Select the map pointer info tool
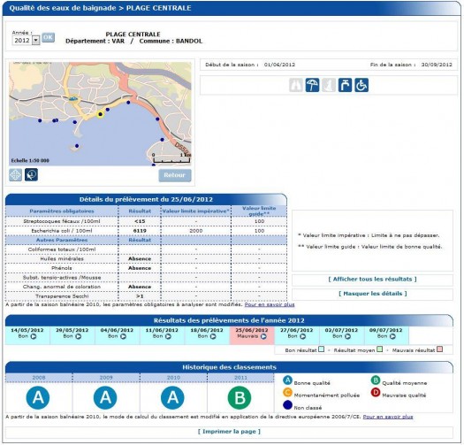The image size is (464, 445). pyautogui.click(x=31, y=175)
